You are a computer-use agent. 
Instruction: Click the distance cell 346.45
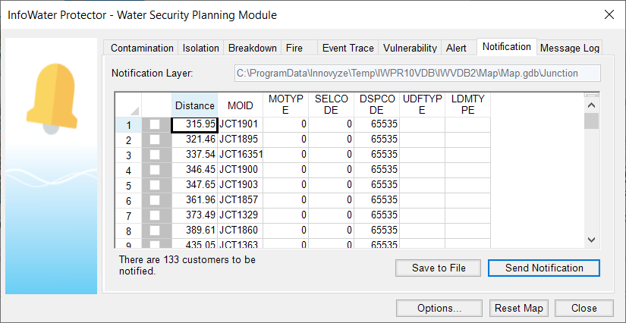point(195,170)
